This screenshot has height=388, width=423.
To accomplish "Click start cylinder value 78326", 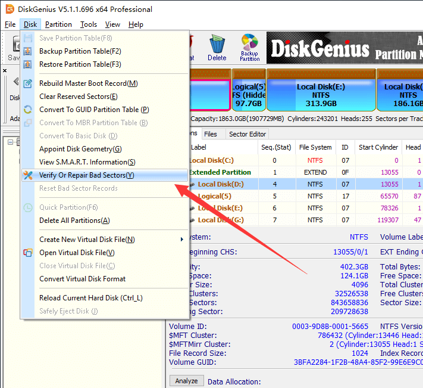I will [389, 208].
